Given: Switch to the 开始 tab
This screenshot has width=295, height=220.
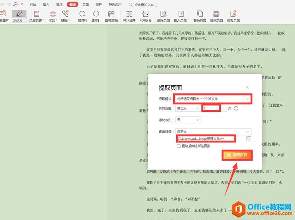Looking at the screenshot, I should coord(33,5).
